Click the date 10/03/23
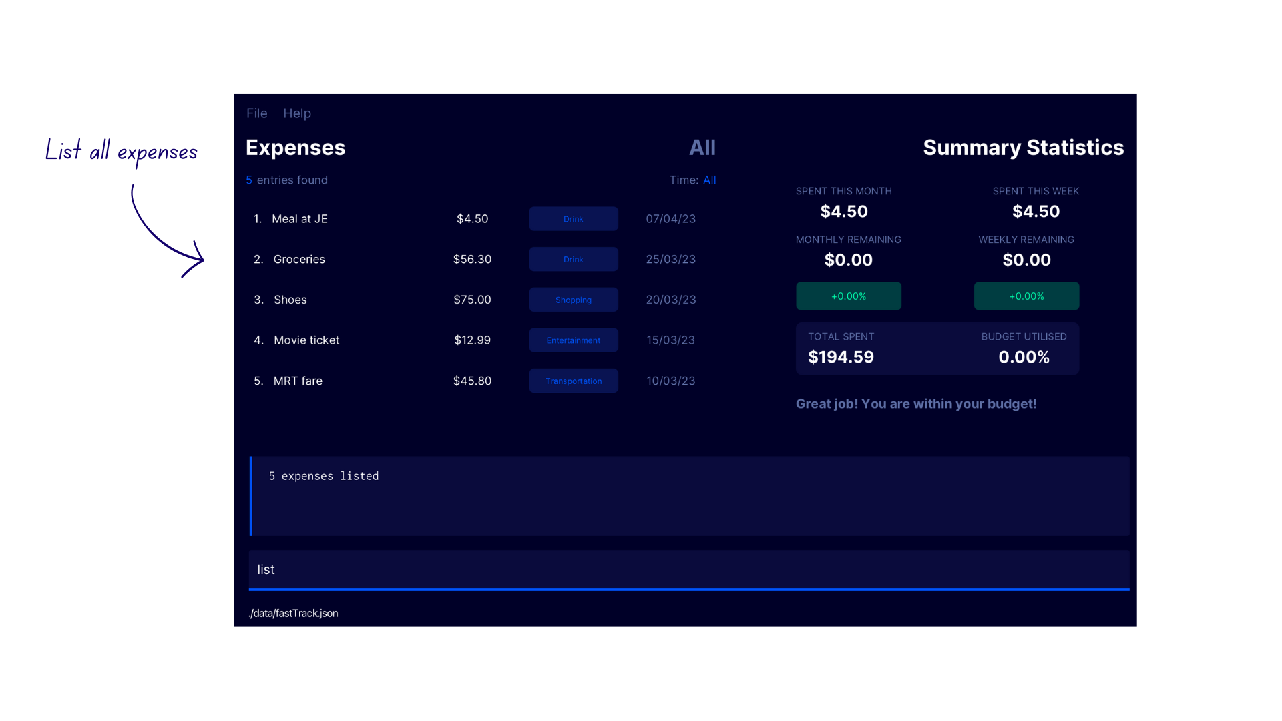Viewport: 1282px width, 721px height. point(671,381)
